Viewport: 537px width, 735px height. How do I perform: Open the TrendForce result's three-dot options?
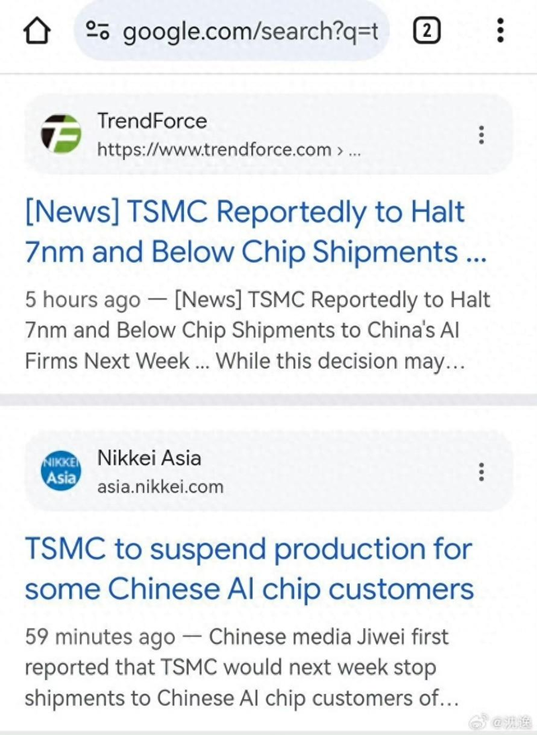(x=481, y=135)
